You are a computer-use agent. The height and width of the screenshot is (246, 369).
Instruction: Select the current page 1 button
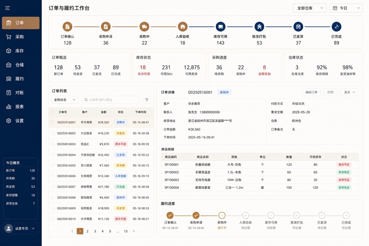click(x=80, y=231)
